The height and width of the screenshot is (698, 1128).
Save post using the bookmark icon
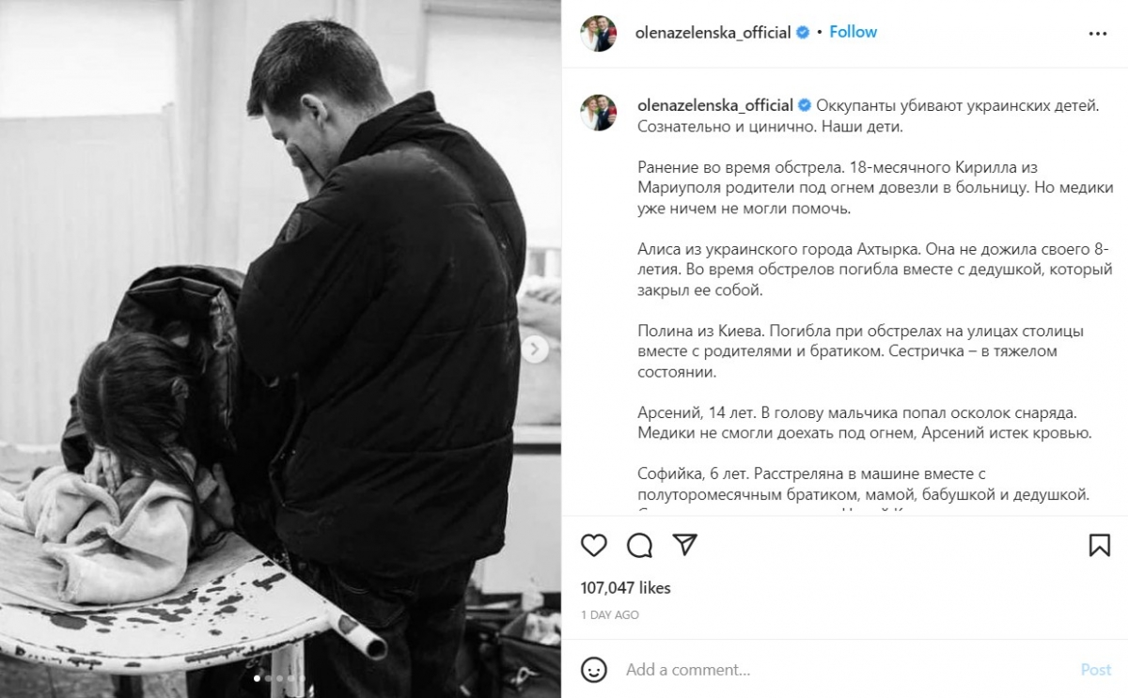point(1098,545)
